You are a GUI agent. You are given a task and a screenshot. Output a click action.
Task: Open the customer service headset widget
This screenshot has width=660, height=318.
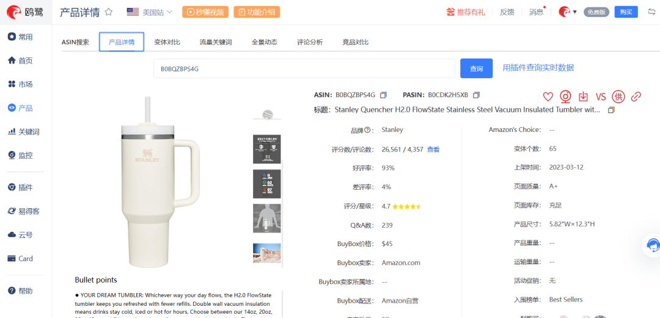click(x=652, y=245)
